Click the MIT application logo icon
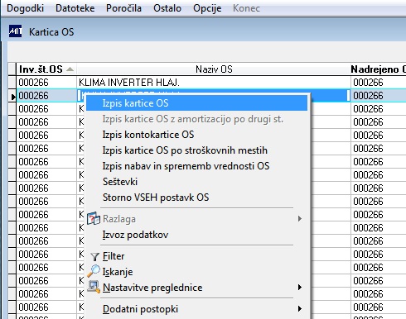This screenshot has width=406, height=319. 15,31
